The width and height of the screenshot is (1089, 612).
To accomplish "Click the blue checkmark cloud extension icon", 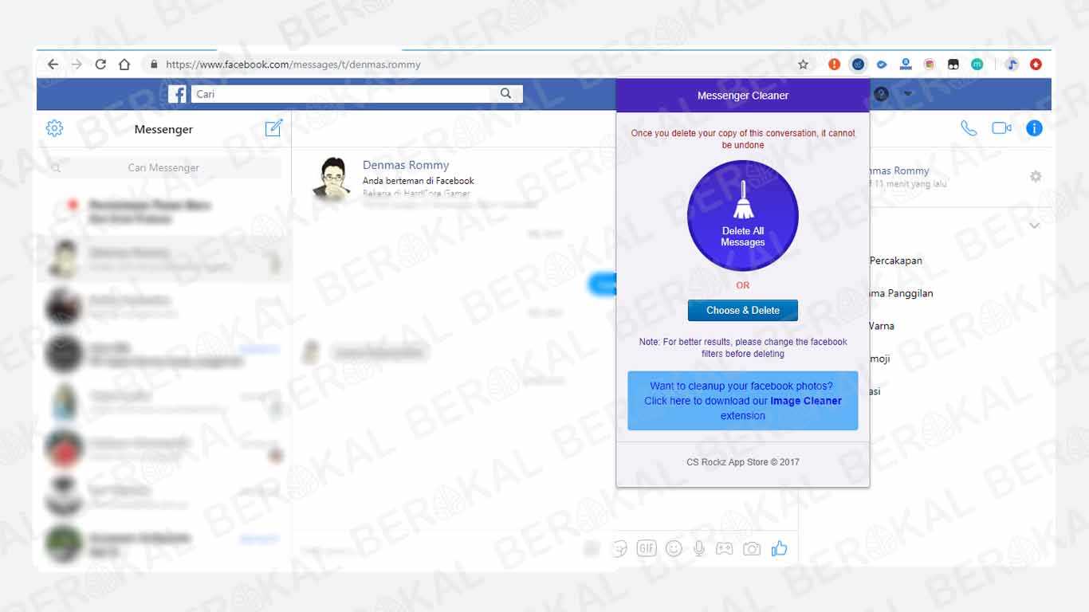I will point(882,65).
